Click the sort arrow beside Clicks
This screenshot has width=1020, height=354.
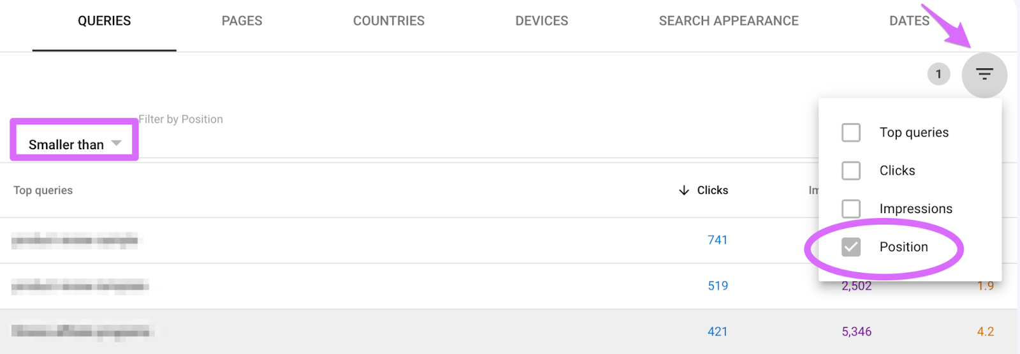(684, 190)
